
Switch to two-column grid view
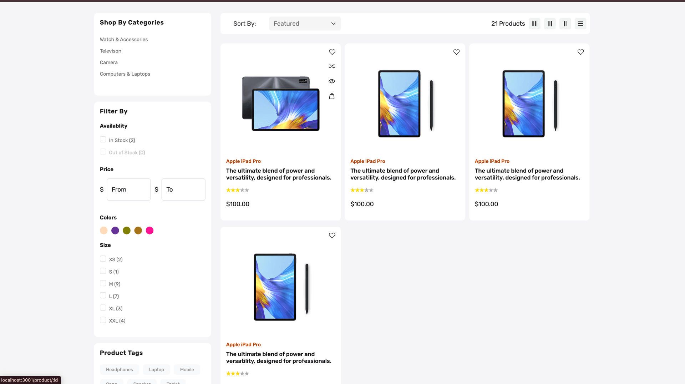[x=565, y=24]
